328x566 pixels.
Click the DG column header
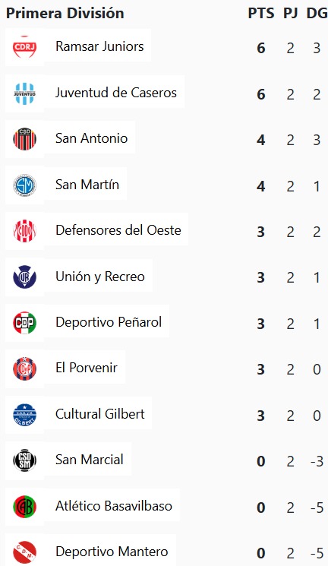coord(317,14)
